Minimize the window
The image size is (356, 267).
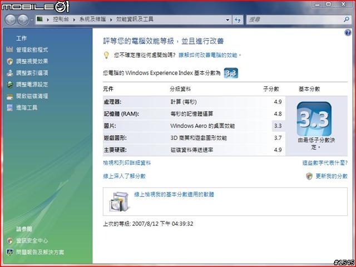click(318, 4)
